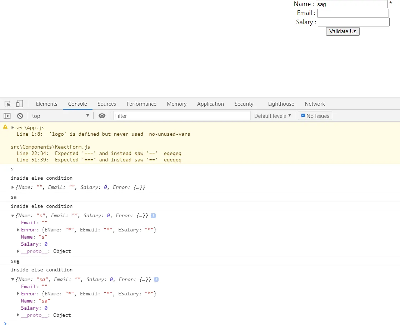Click the single "s" console log line
Screen dimensions: 400x325
tap(12, 169)
